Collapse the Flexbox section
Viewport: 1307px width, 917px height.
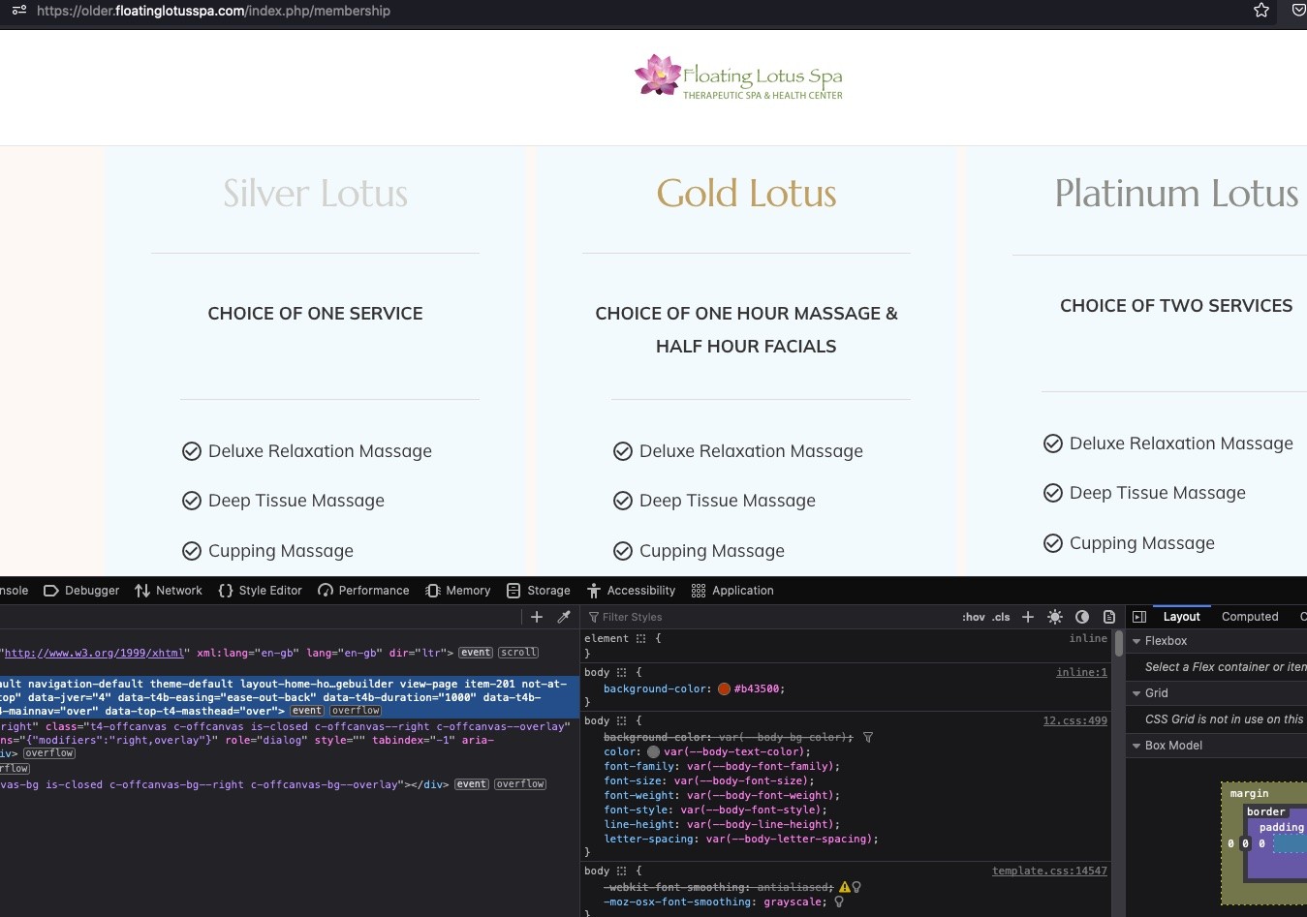coord(1136,641)
